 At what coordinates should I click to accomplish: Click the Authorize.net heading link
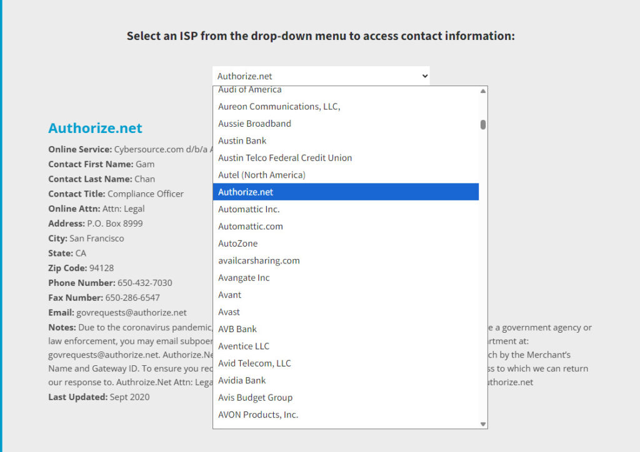pyautogui.click(x=95, y=129)
